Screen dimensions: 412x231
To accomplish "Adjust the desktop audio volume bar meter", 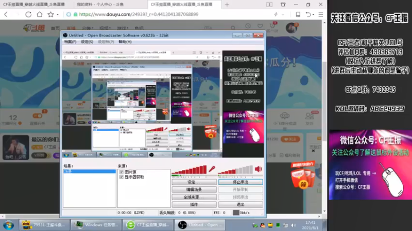I will 235,170.
